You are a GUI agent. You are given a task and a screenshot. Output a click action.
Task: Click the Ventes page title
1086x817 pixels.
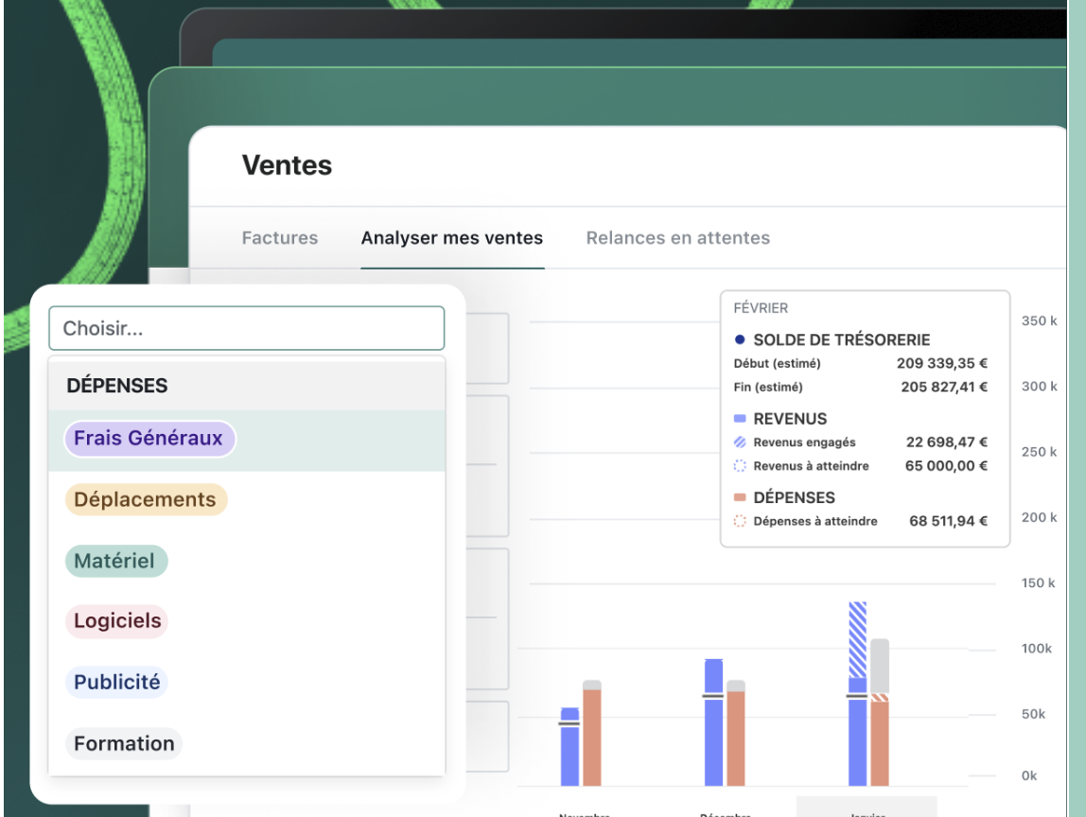(287, 165)
